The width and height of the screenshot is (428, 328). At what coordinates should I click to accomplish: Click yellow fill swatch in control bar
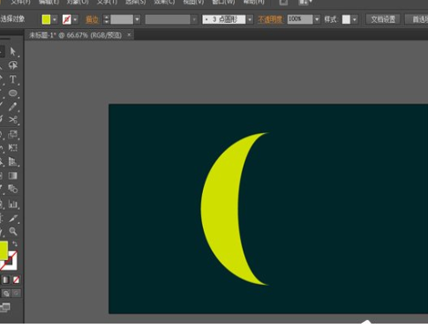coord(46,19)
